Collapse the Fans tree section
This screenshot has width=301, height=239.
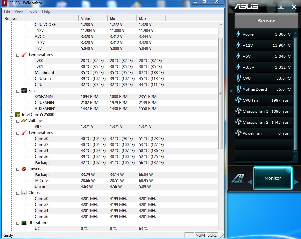point(18,91)
